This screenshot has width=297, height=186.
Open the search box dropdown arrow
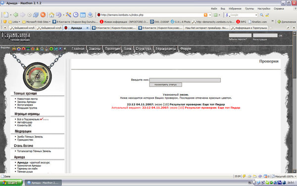(256, 15)
